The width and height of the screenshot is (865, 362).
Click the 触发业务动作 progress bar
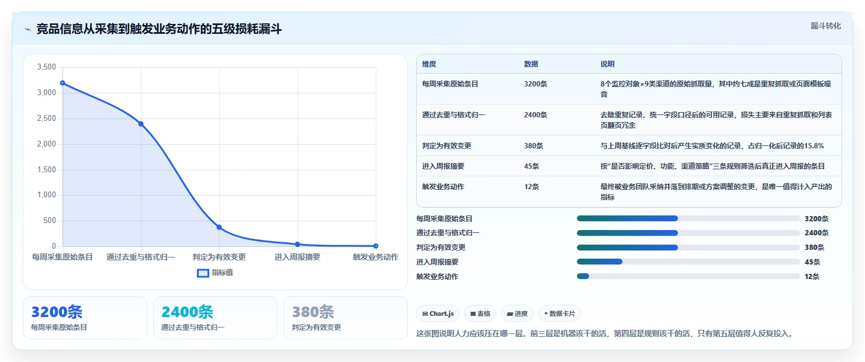688,276
